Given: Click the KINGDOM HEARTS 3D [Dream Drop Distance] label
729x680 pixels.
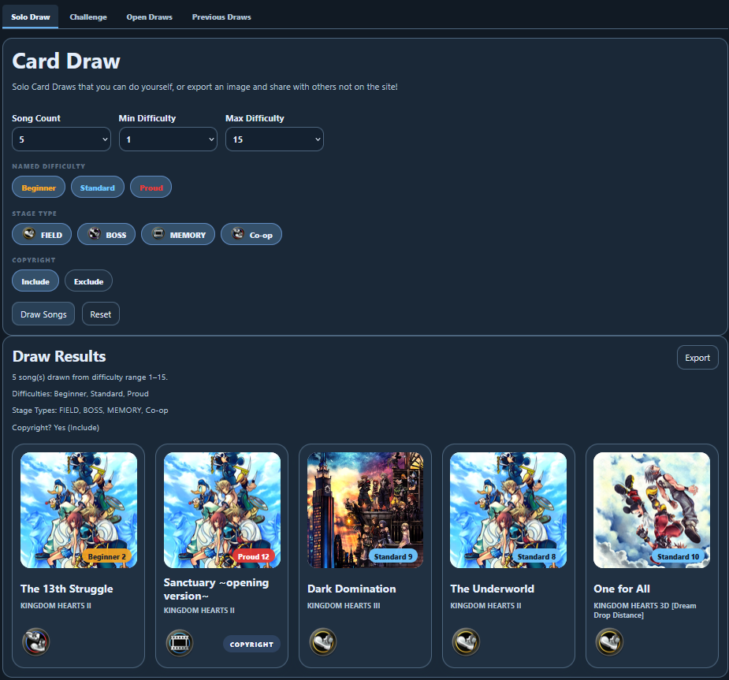Looking at the screenshot, I should click(x=645, y=611).
